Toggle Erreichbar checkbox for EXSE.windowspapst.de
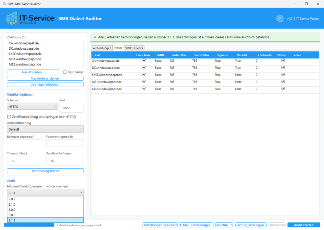The width and height of the screenshot is (324, 230). click(x=144, y=75)
